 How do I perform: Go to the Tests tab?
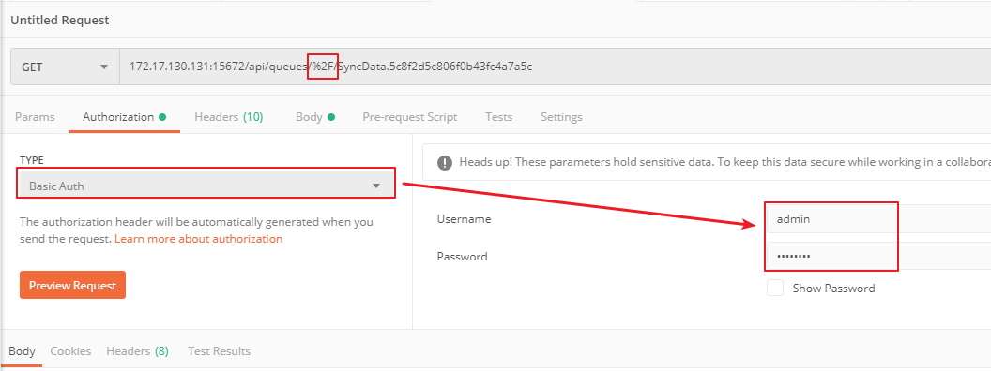[x=498, y=117]
